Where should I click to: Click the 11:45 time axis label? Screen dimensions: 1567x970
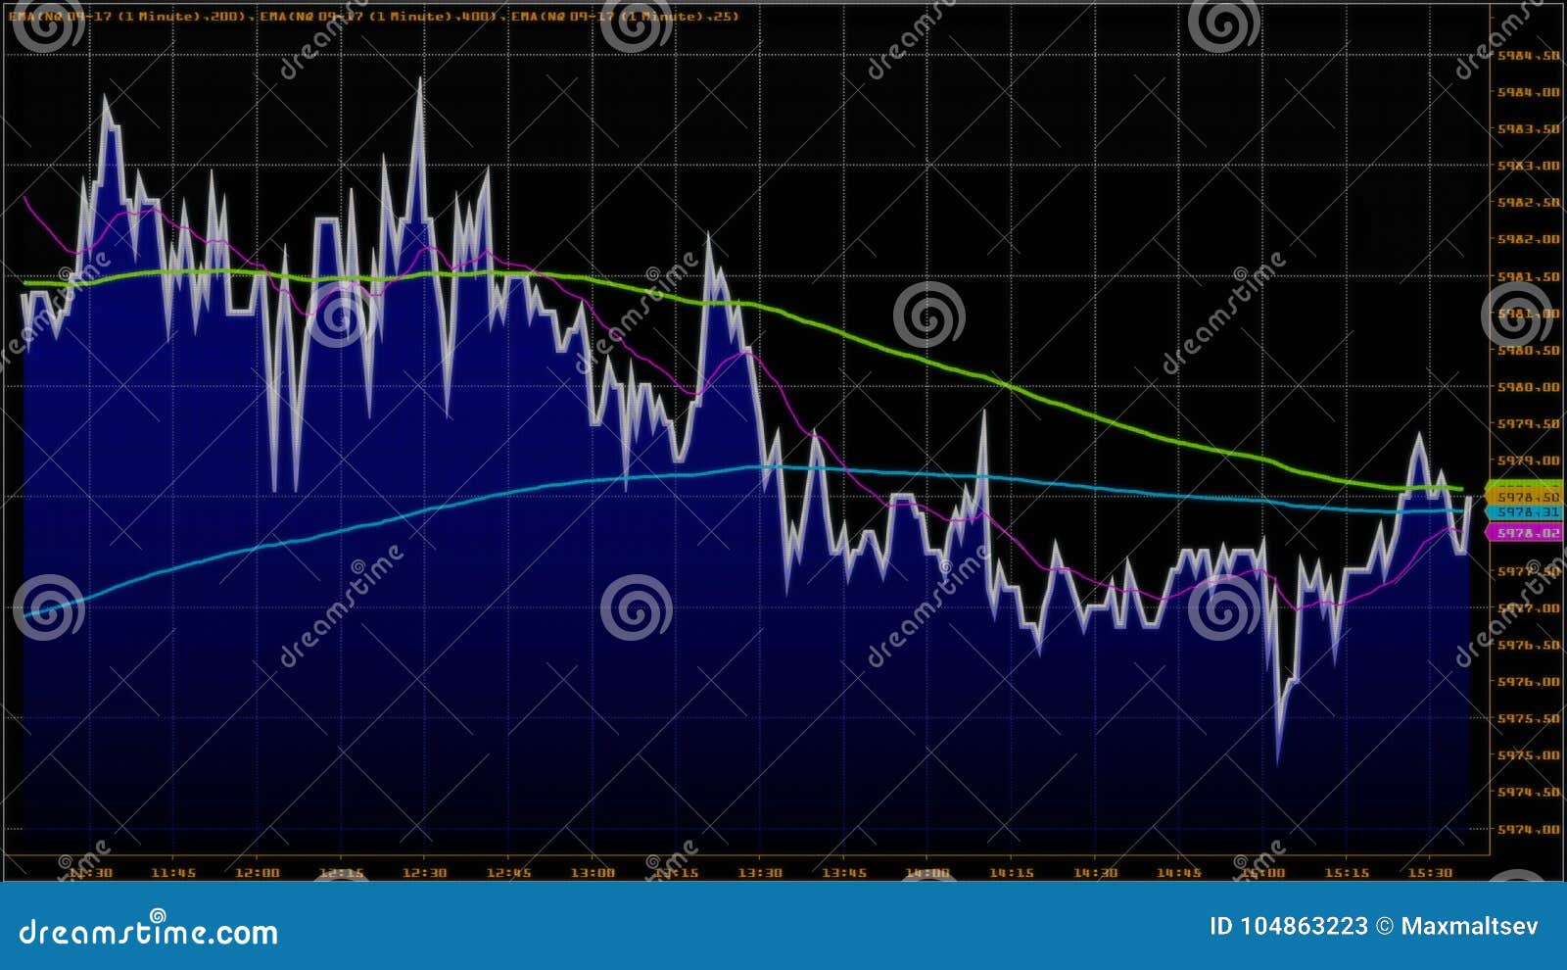[x=173, y=873]
